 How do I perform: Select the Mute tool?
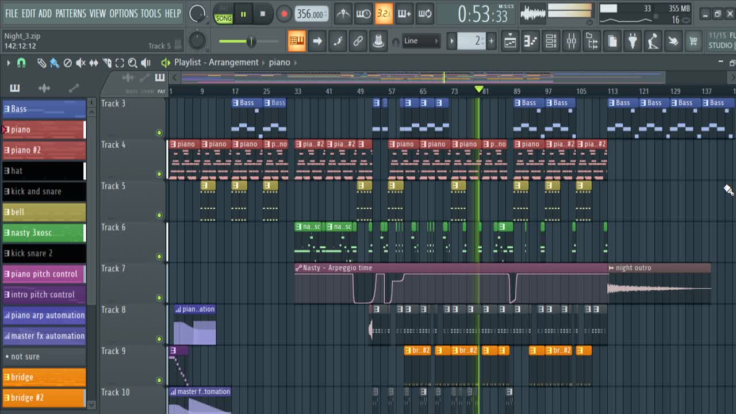tap(80, 63)
